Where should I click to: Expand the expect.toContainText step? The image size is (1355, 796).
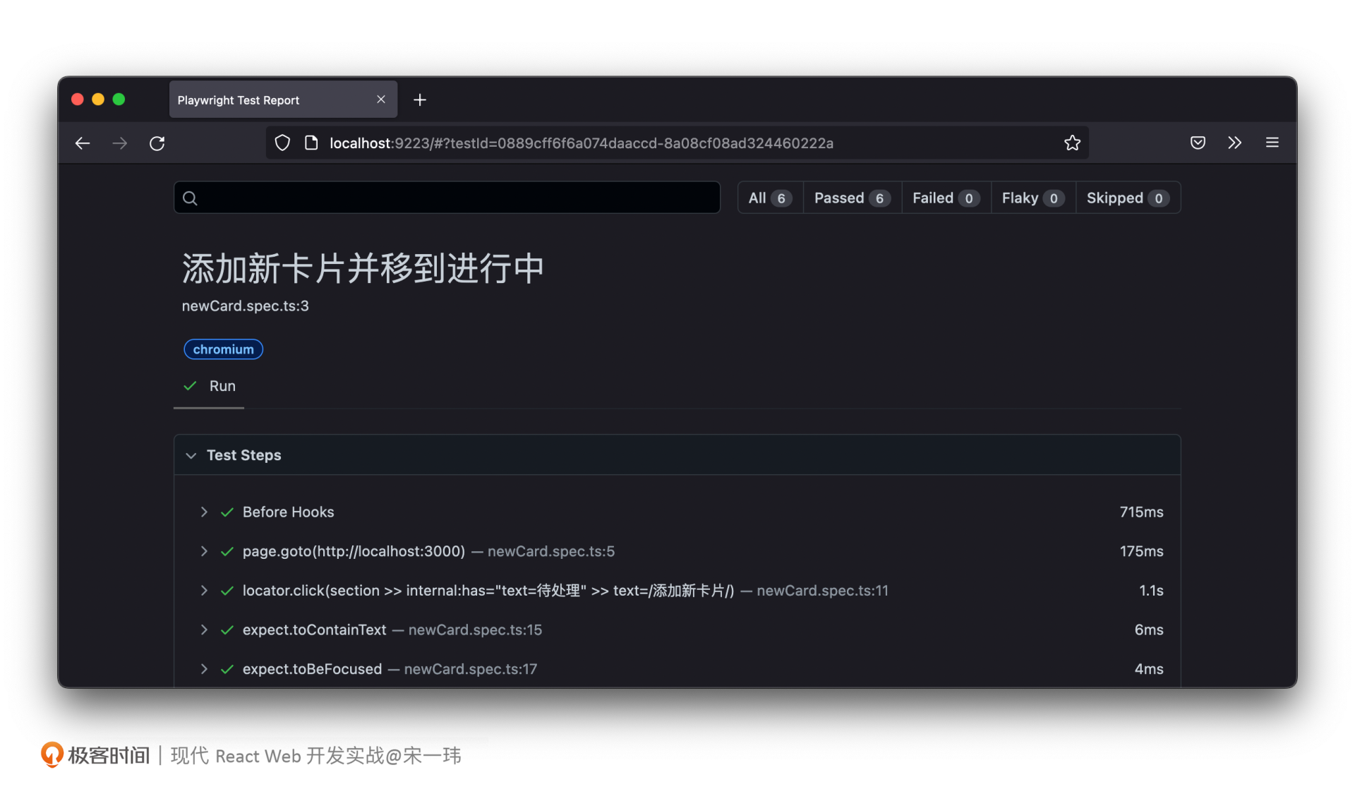204,629
